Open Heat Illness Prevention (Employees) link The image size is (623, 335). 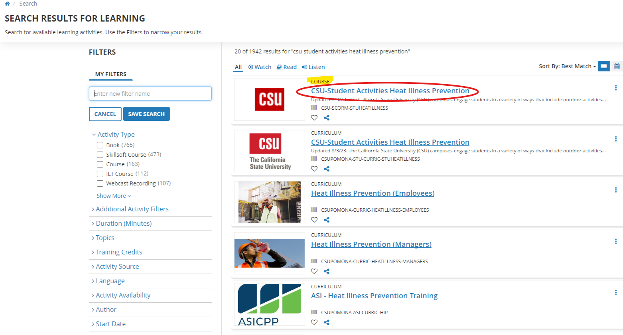click(373, 193)
